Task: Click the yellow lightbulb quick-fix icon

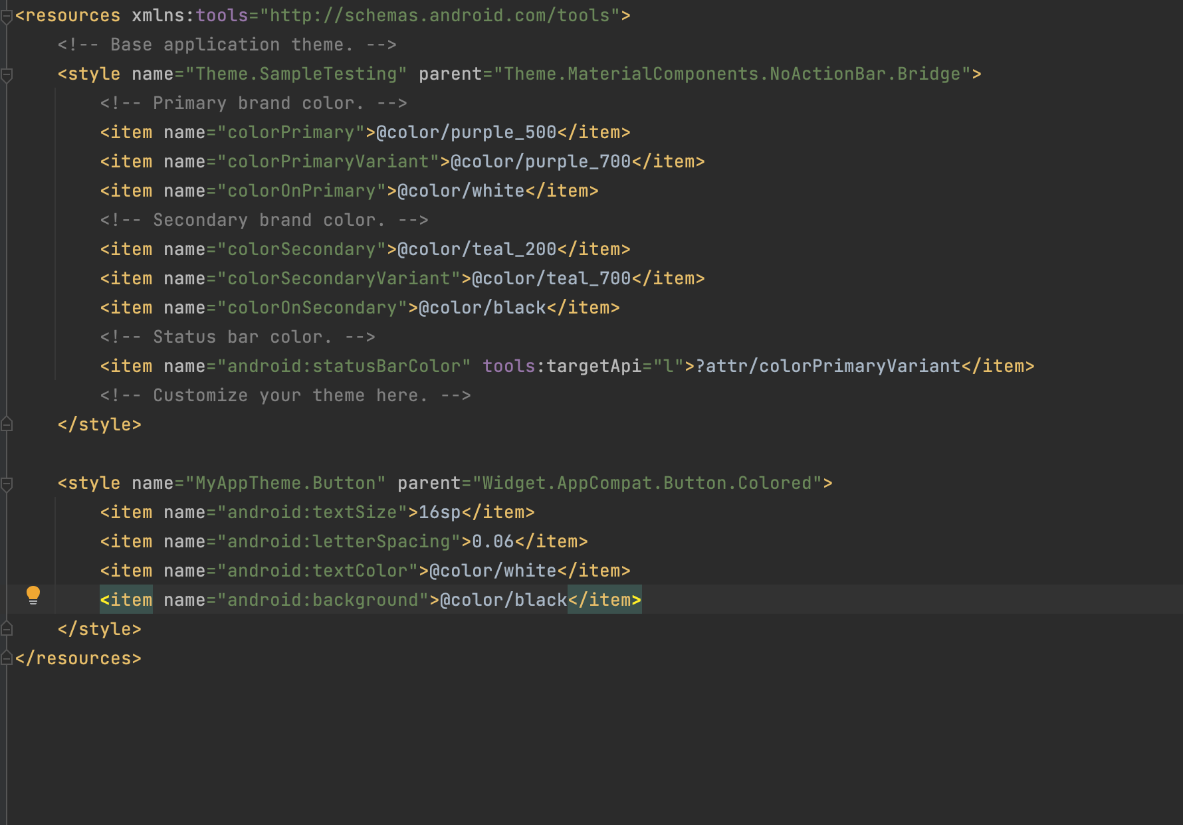Action: (x=33, y=595)
